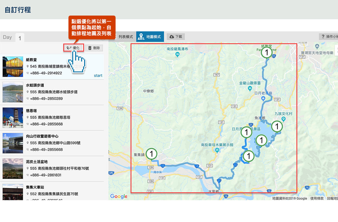Click the phone number +886-49-2850289
The width and height of the screenshot is (338, 222).
(x=46, y=99)
